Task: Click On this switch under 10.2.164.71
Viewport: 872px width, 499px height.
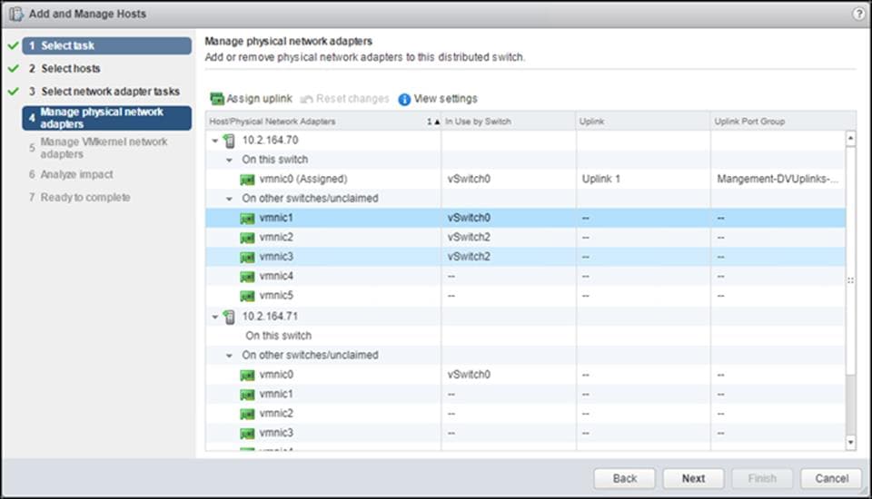Action: click(278, 337)
